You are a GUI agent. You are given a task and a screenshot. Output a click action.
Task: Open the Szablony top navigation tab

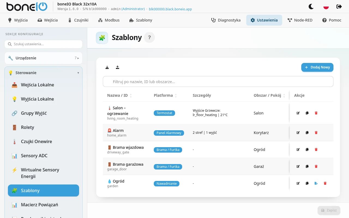click(141, 20)
